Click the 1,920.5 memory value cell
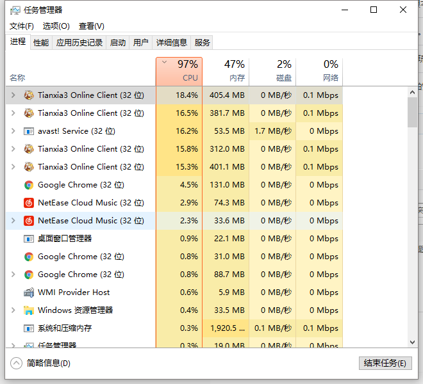423x384 pixels. point(226,328)
